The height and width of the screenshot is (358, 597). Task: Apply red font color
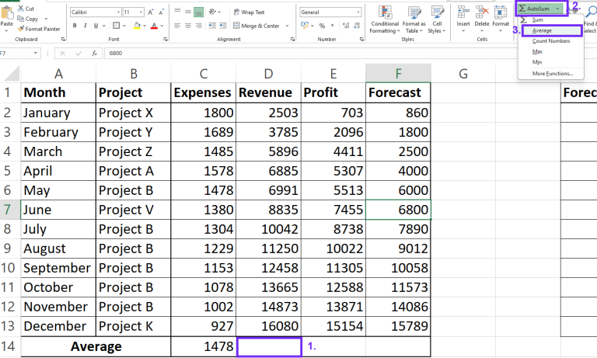(154, 26)
